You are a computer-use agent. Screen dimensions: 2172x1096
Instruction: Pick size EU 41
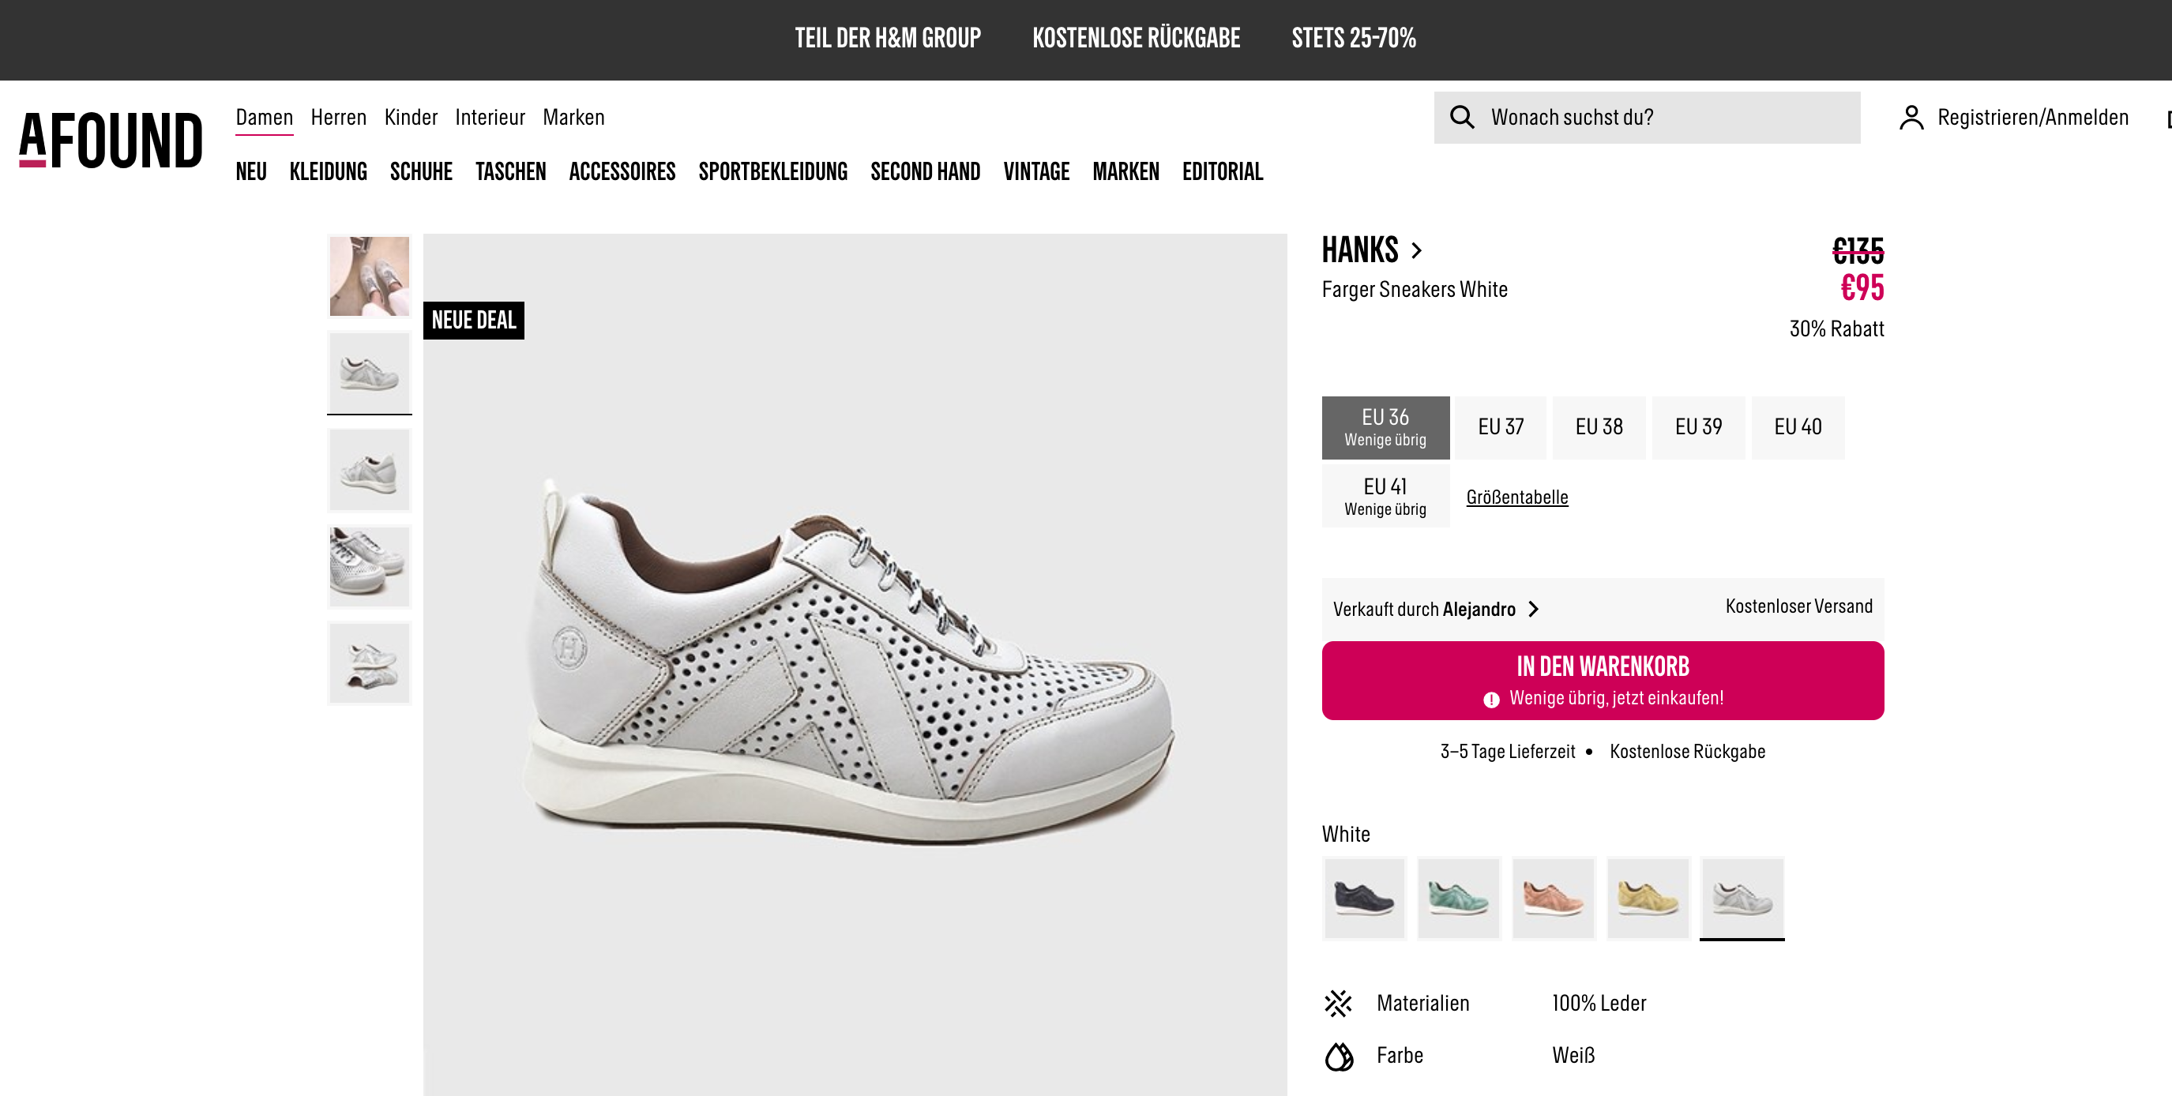coord(1385,496)
